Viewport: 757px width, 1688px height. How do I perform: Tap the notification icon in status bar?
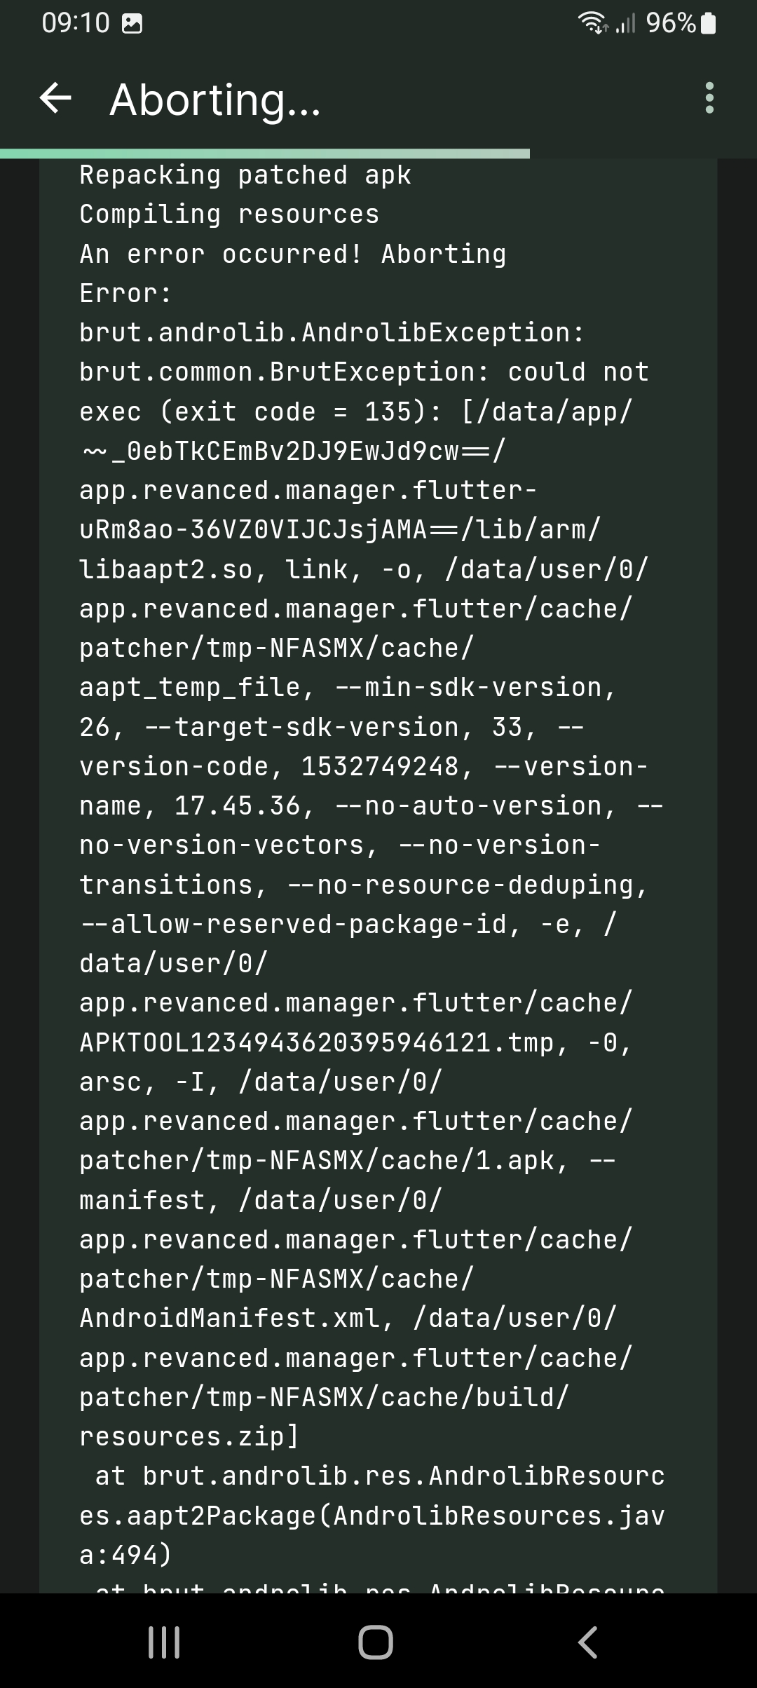point(130,23)
